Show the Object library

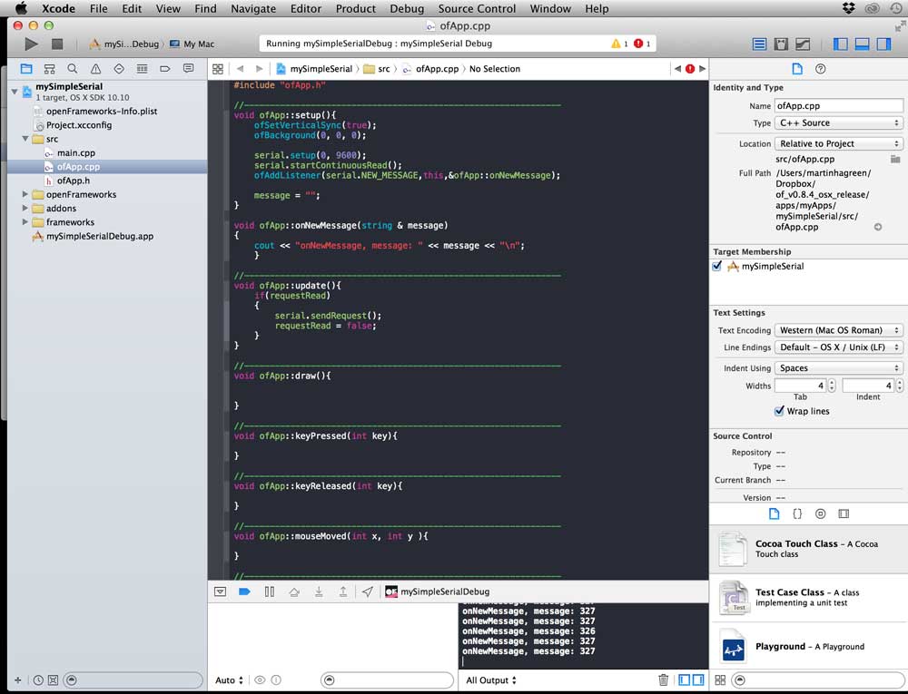pyautogui.click(x=820, y=513)
